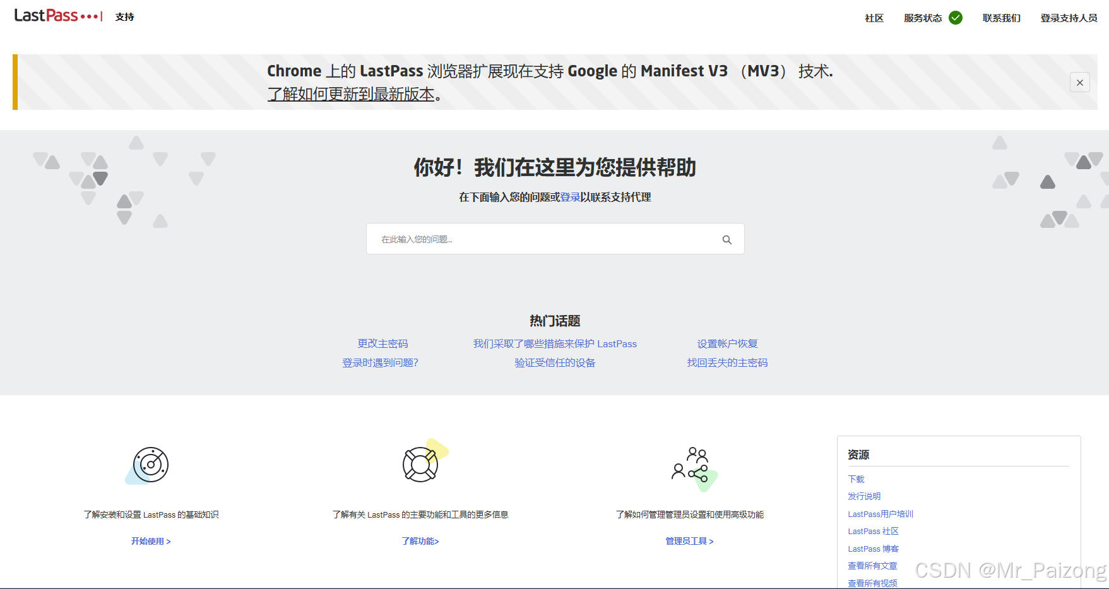Screen dimensions: 1109x589
Task: Open hot topic 找回丢失的主密码
Action: tap(727, 362)
